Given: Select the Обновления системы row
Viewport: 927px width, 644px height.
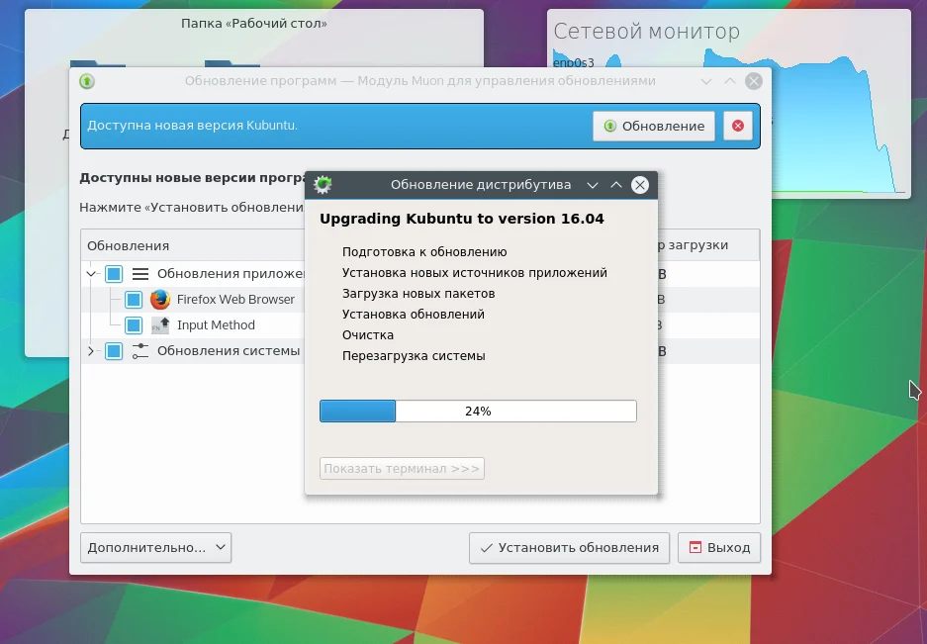Looking at the screenshot, I should pos(419,351).
